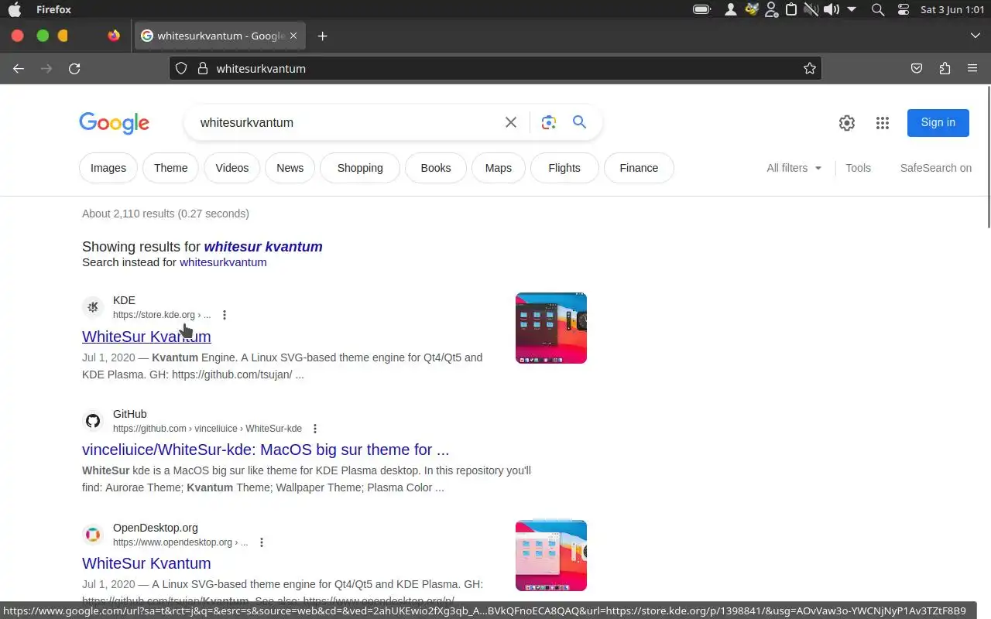Open the clipboard tray icon
Viewport: 991px width, 619px height.
(x=791, y=9)
